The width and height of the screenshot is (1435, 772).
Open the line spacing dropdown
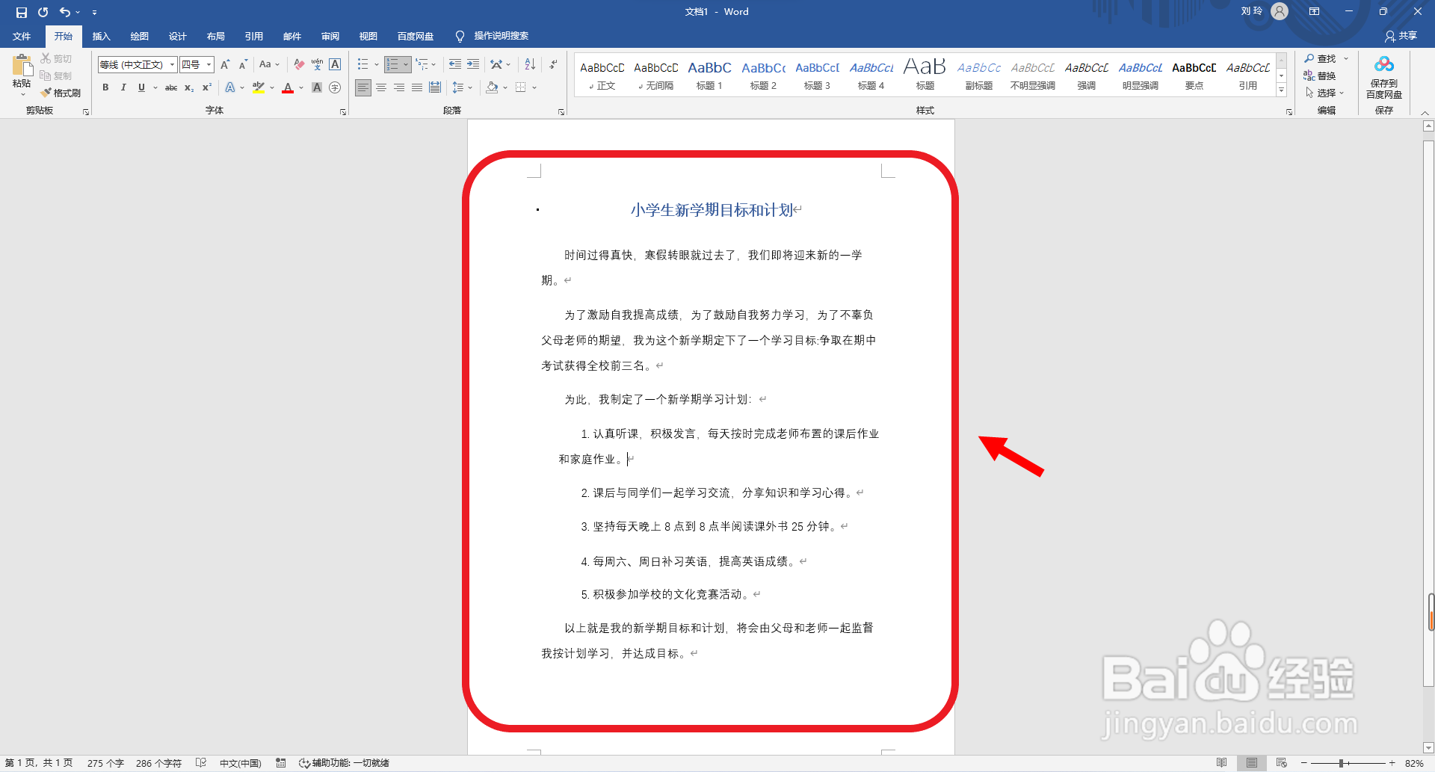pyautogui.click(x=463, y=87)
